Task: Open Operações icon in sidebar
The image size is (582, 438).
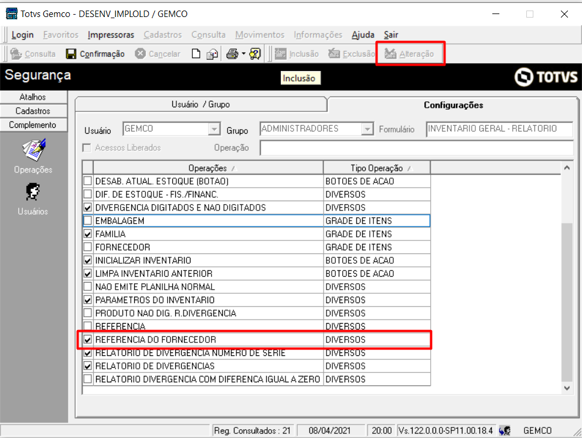Action: tap(34, 150)
